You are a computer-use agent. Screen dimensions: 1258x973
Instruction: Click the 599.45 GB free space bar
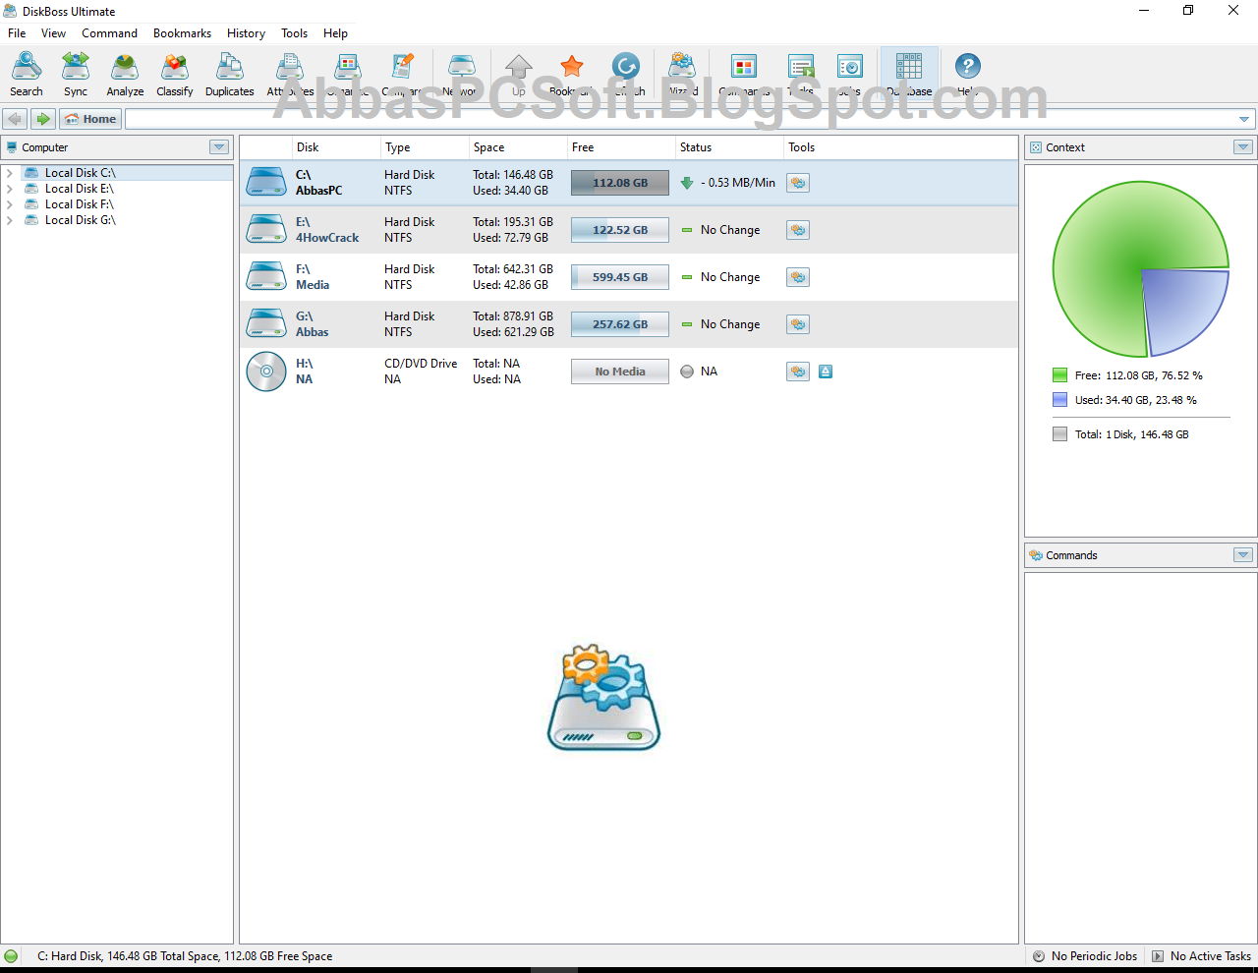(x=620, y=277)
